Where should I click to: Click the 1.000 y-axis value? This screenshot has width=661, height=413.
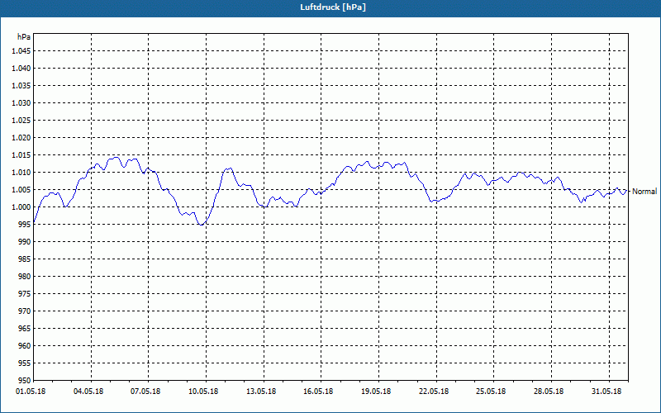(22, 207)
